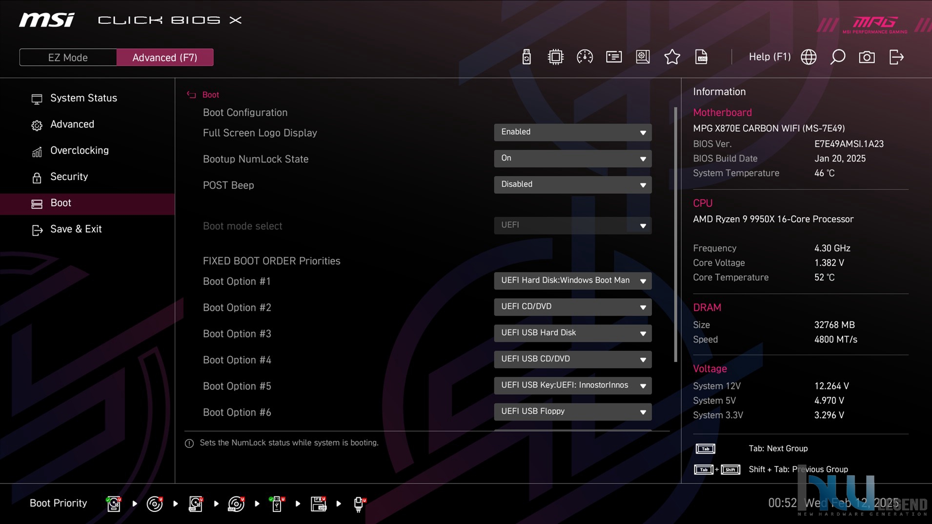The image size is (932, 524).
Task: Click the Boot Option #1 label
Action: point(236,282)
